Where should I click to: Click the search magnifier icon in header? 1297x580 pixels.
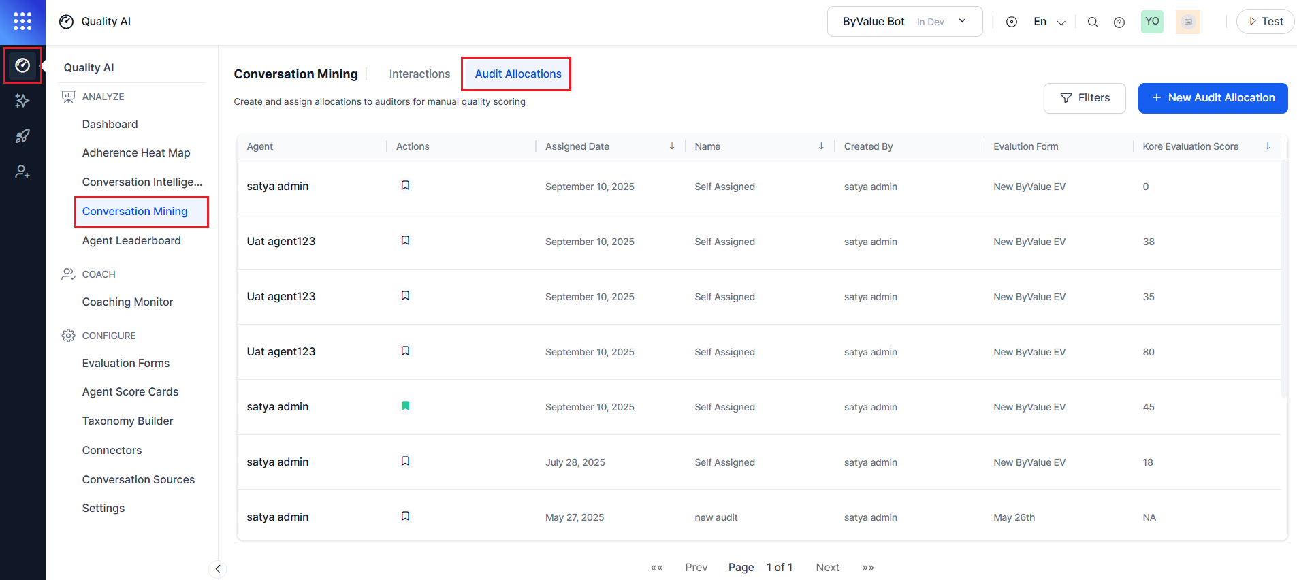[1093, 22]
